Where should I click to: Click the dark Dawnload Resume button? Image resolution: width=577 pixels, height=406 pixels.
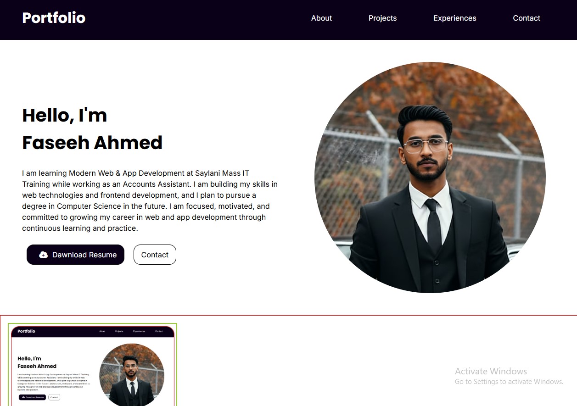(x=75, y=255)
